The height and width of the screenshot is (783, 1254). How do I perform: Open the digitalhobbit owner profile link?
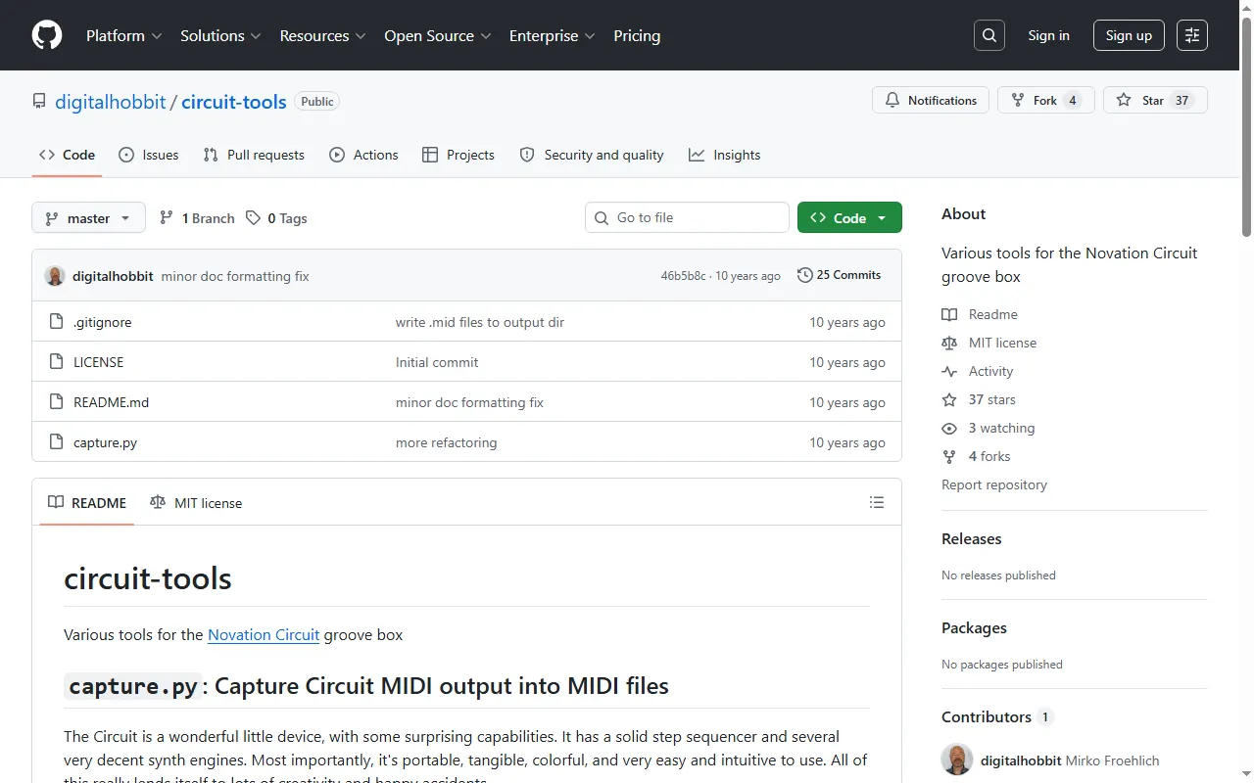111,102
